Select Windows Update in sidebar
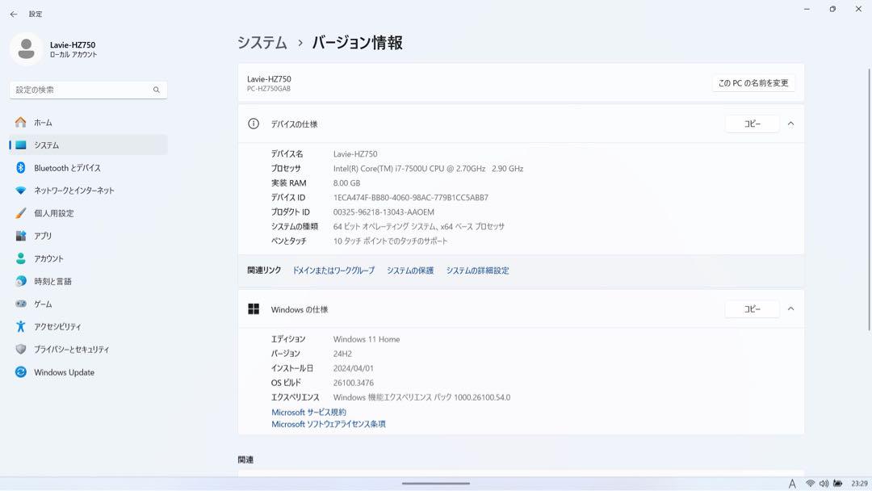 (89, 372)
